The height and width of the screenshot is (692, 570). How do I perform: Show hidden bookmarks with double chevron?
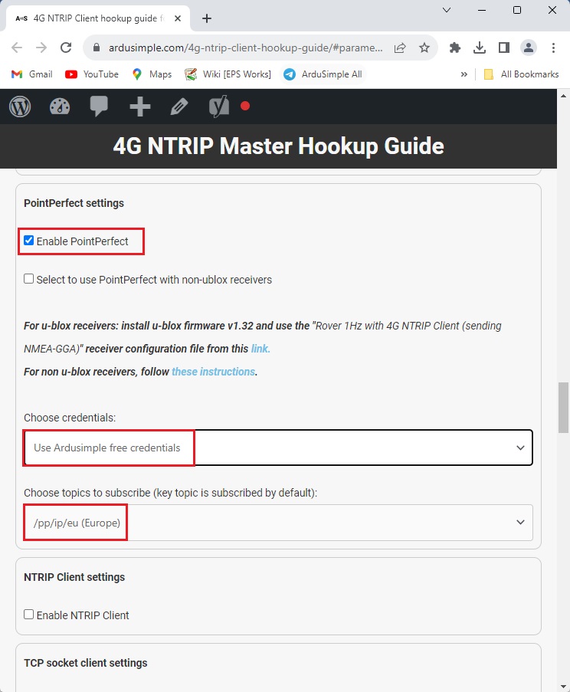pyautogui.click(x=464, y=74)
